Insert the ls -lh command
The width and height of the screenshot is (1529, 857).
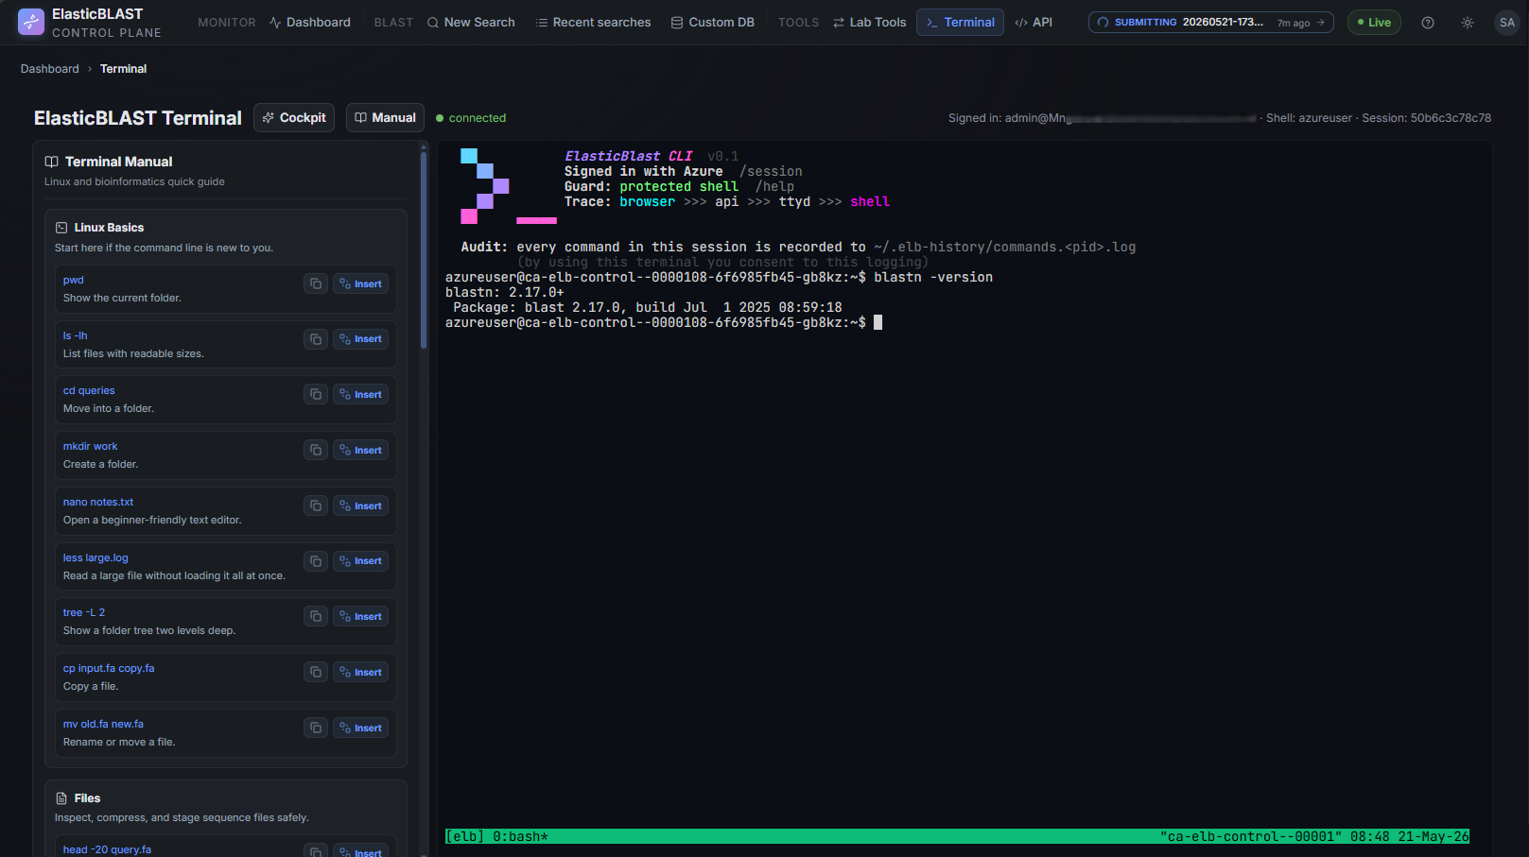[360, 339]
